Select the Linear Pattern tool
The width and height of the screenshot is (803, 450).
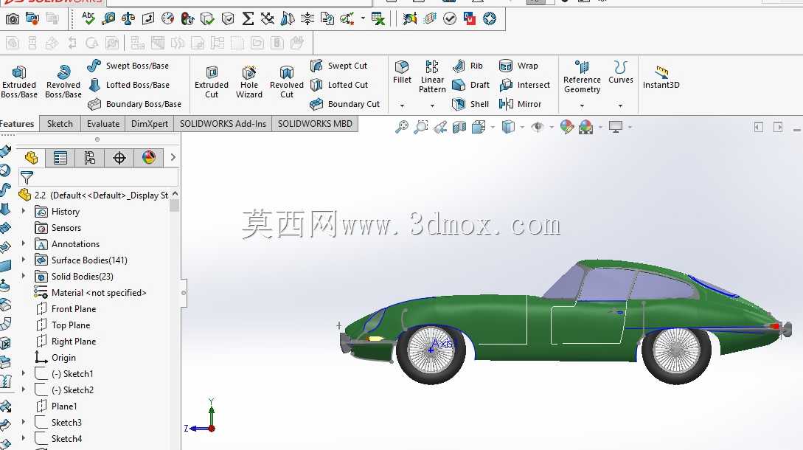click(432, 77)
